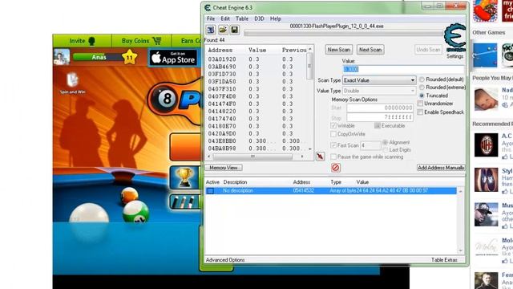Screen dimensions: 513x289
Task: Click the Type column header in address table
Action: click(336, 182)
